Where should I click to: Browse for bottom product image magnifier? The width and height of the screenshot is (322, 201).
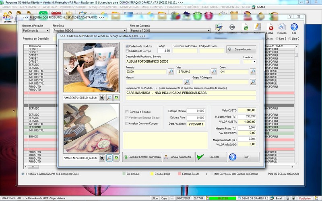109,158
